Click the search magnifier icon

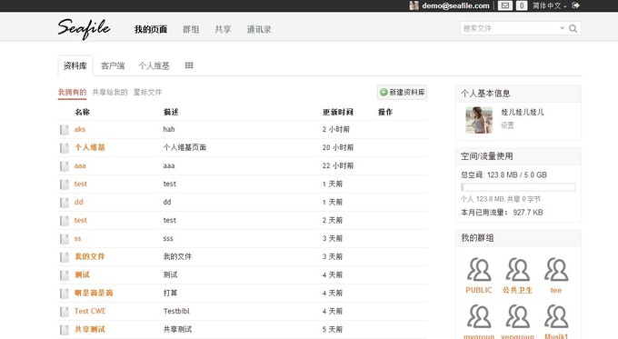[573, 28]
